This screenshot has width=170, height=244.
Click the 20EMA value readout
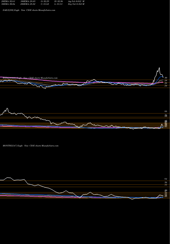[8, 1]
